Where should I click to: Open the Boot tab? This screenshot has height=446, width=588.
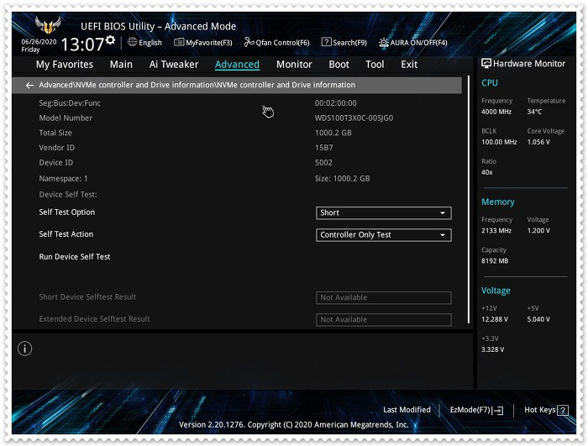(x=339, y=65)
